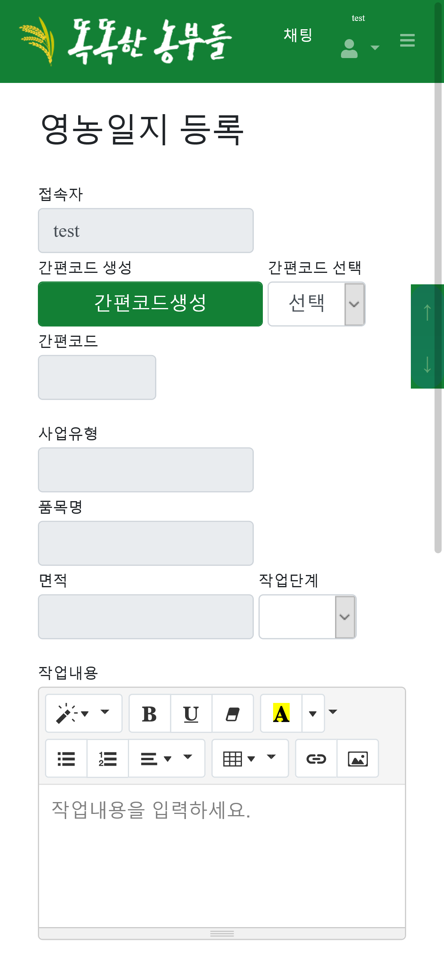Viewport: 444px width, 962px height.
Task: Click the 간편코드생성 button
Action: pyautogui.click(x=150, y=304)
